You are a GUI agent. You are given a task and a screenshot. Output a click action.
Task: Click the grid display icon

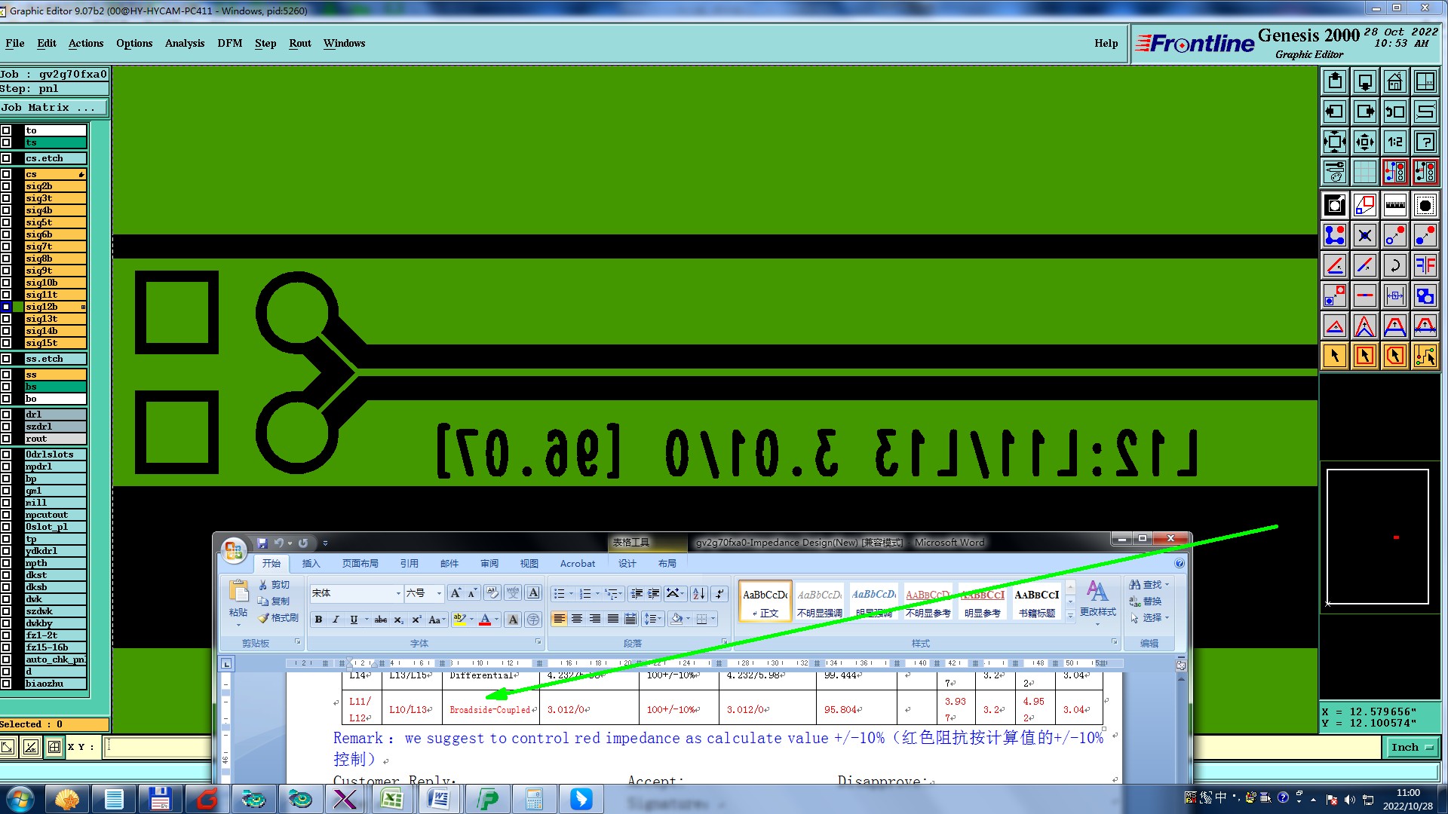coord(1364,172)
